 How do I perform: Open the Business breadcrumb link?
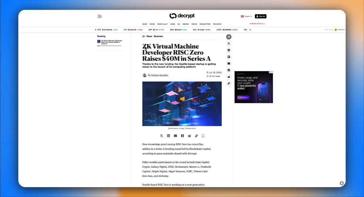click(158, 36)
